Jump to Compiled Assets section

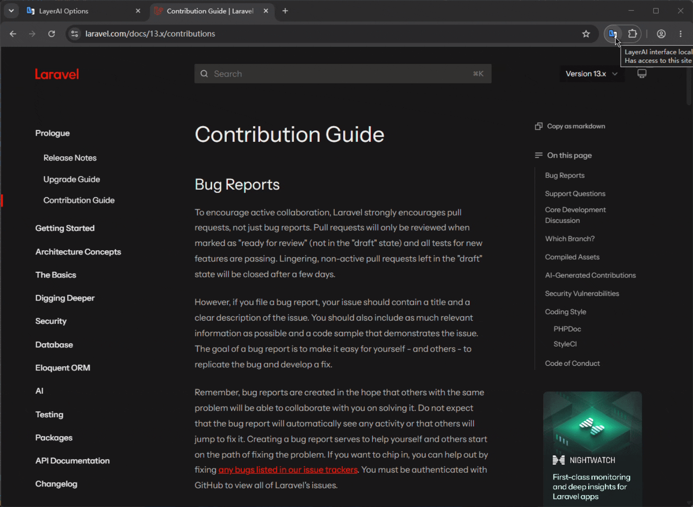click(572, 257)
